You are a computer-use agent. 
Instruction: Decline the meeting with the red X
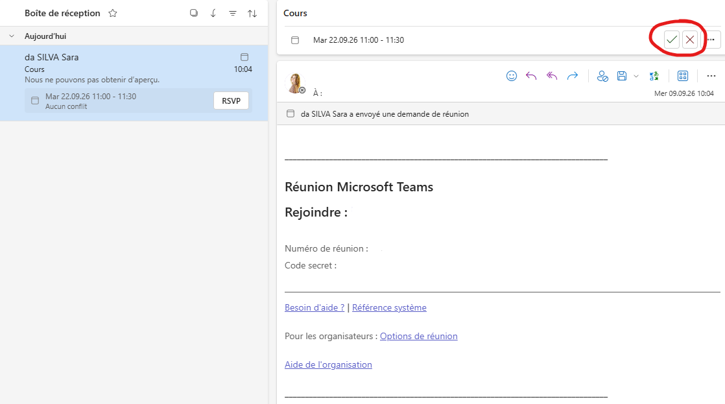690,40
